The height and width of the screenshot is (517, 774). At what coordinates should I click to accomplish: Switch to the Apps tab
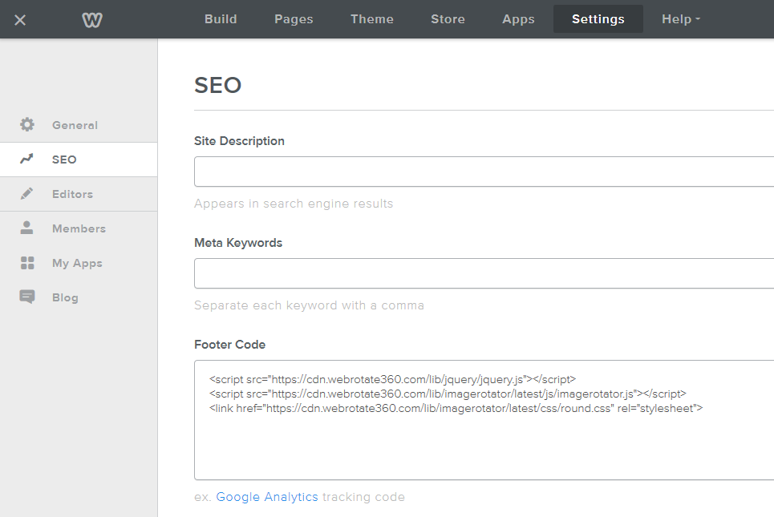(518, 19)
